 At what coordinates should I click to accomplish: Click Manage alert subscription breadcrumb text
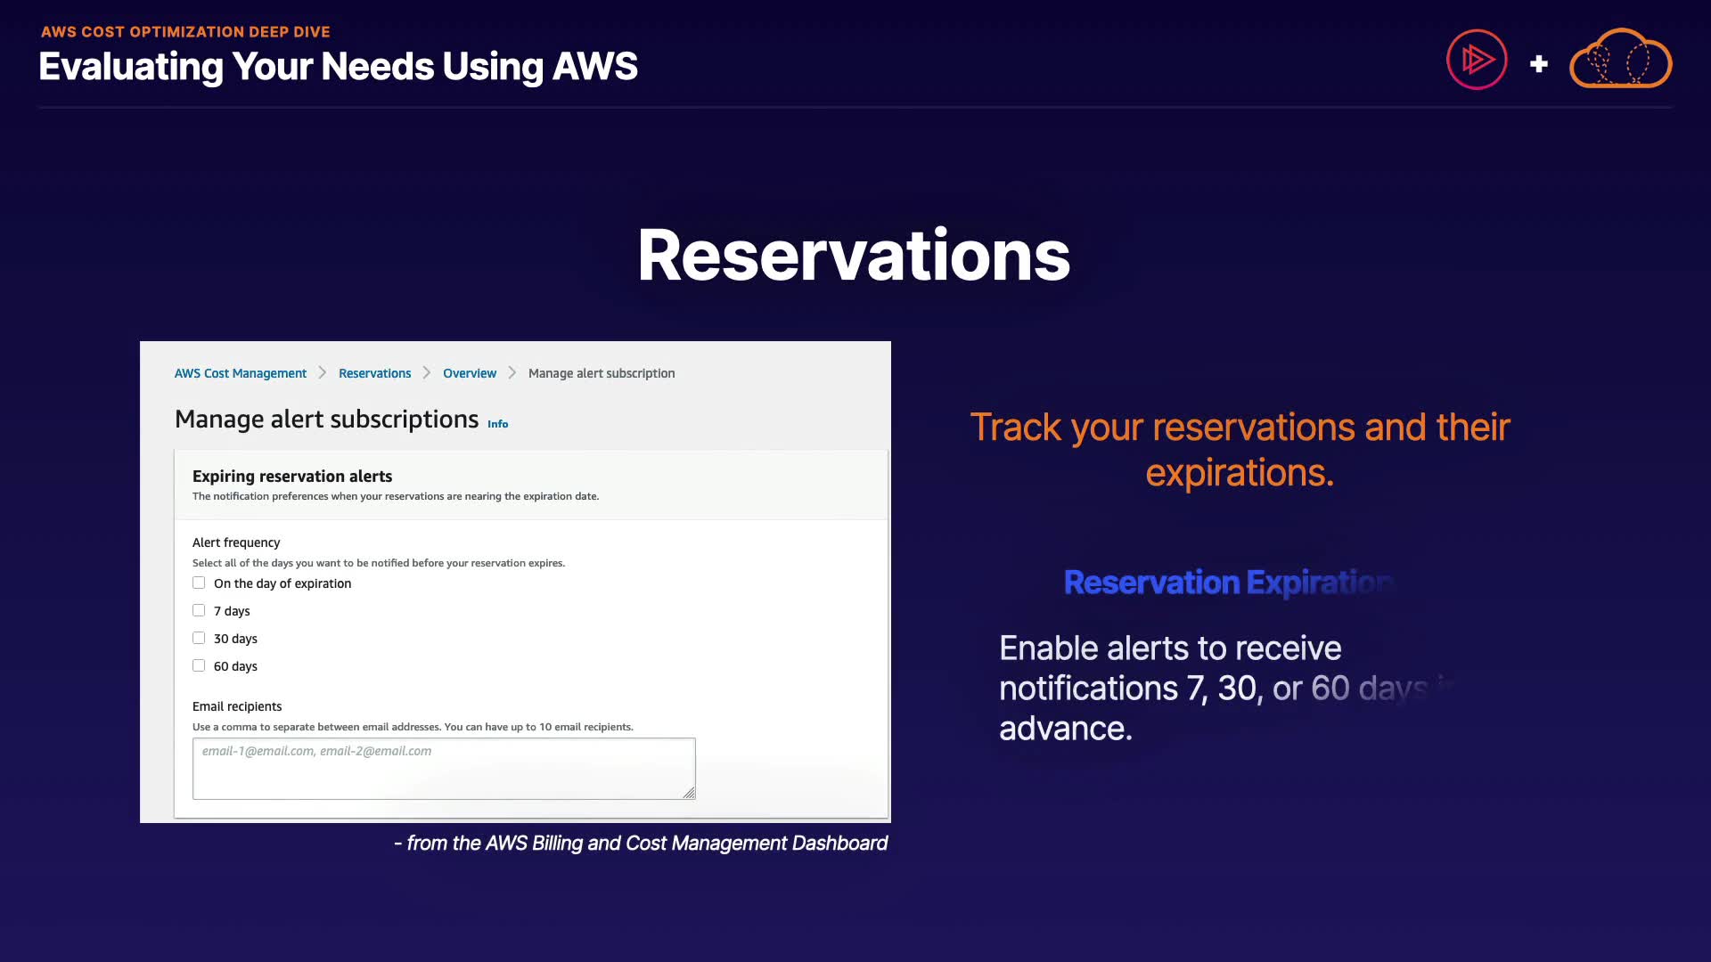[601, 373]
